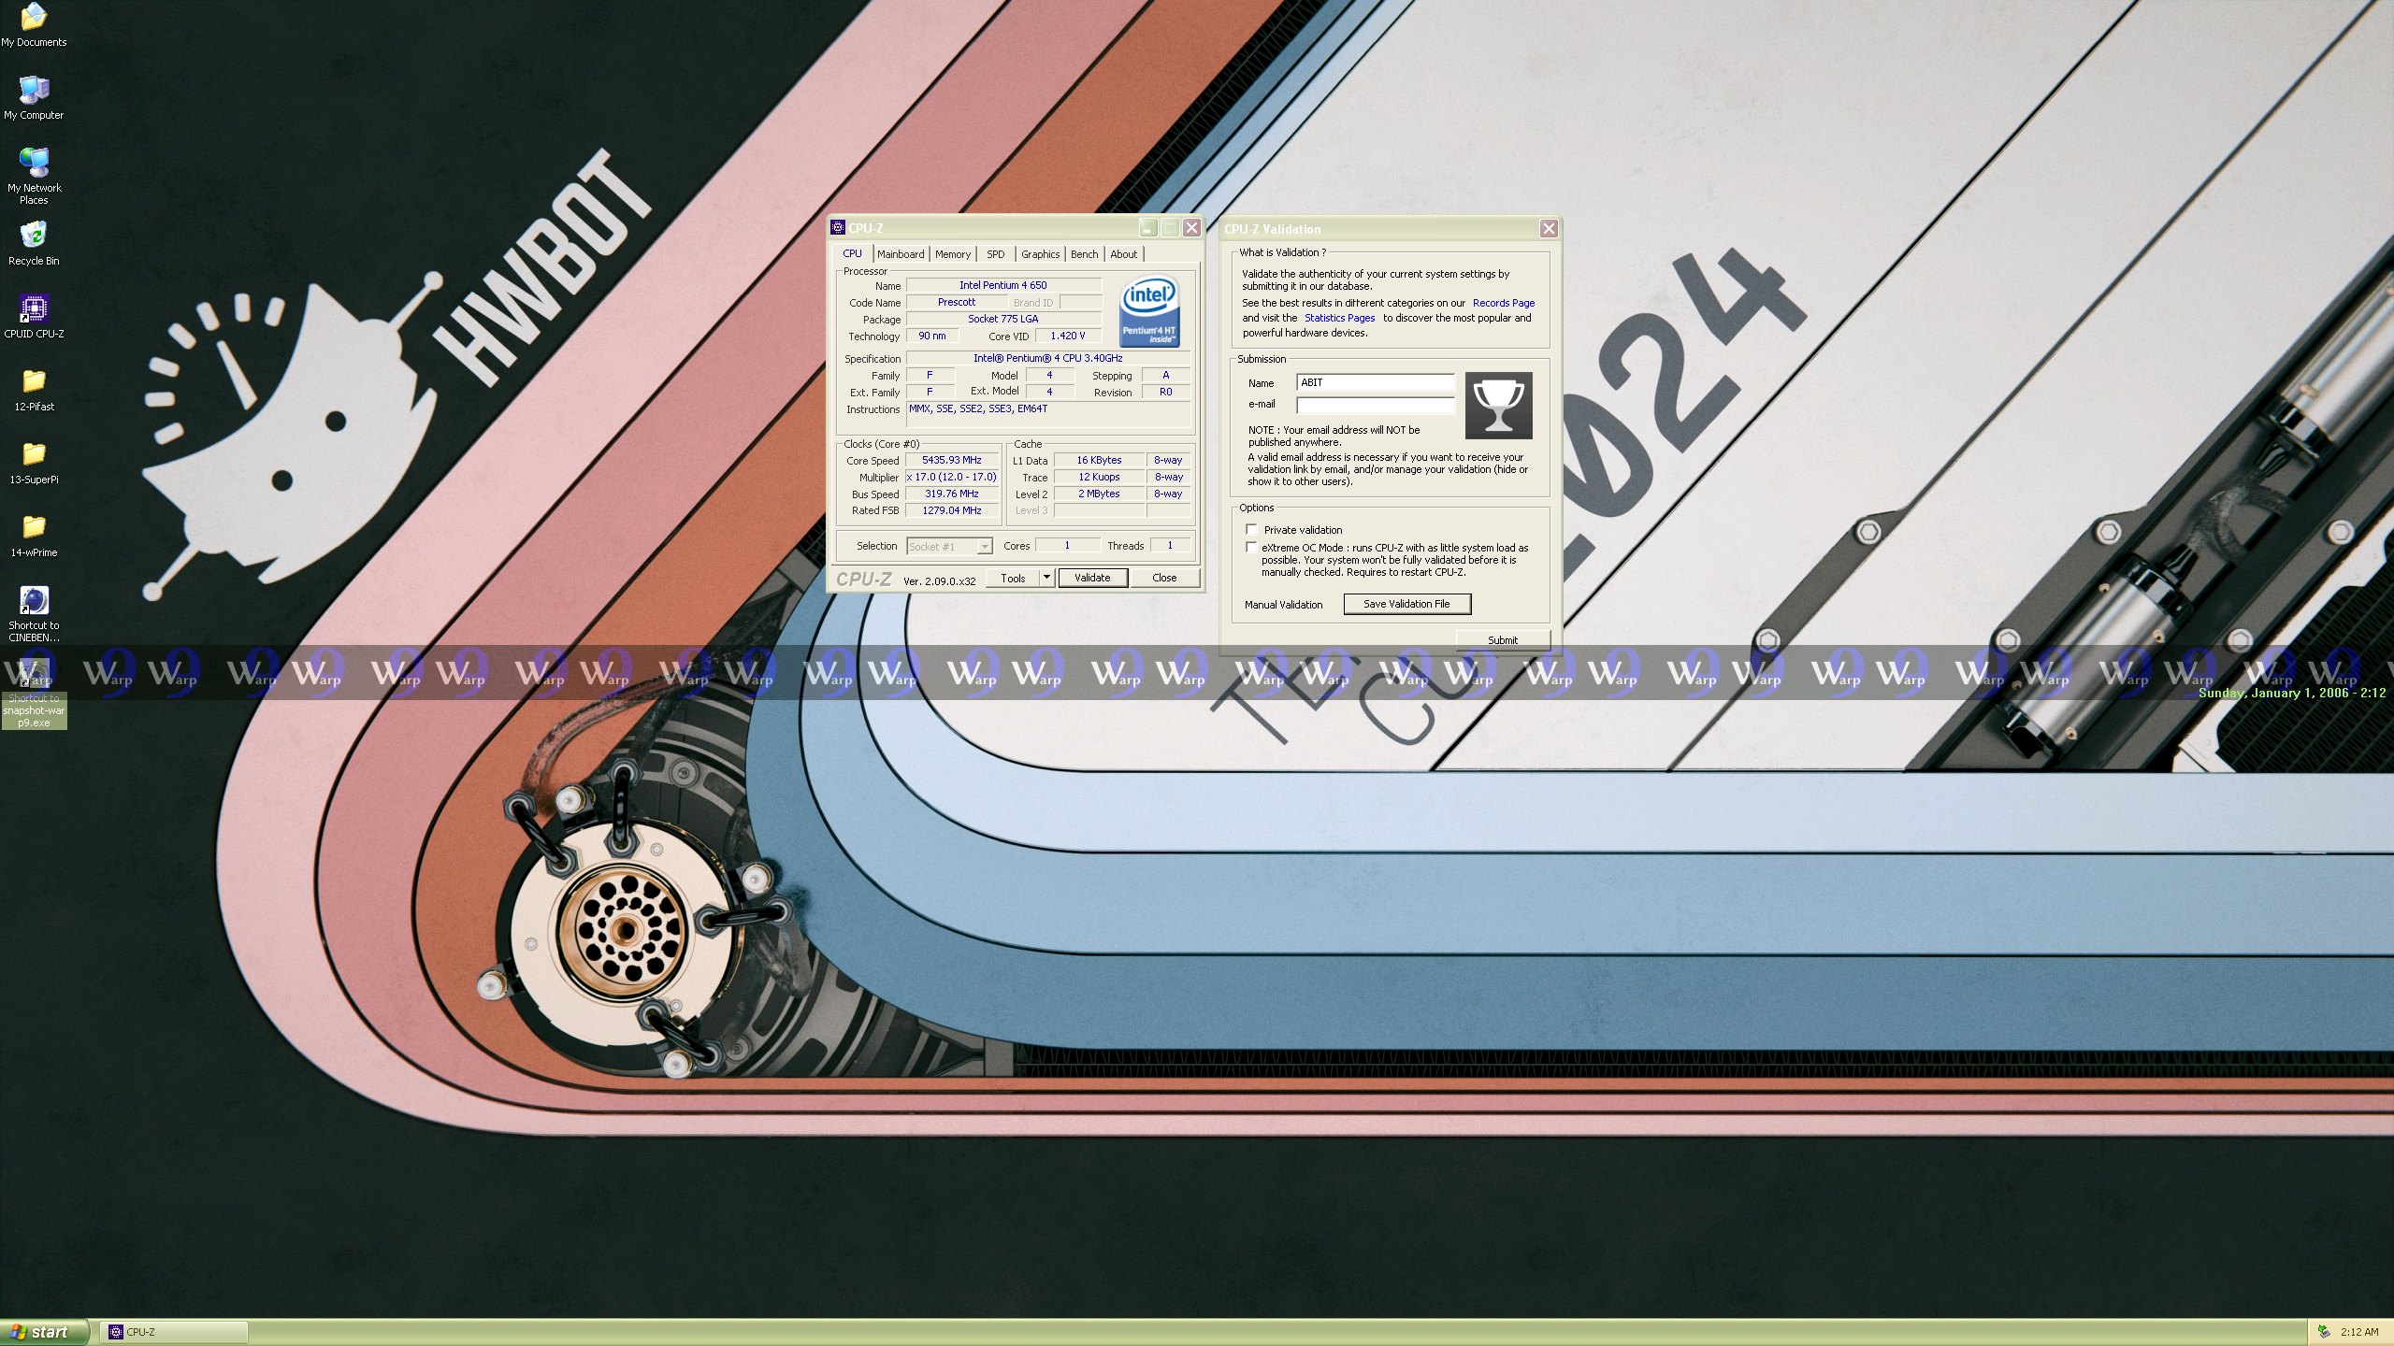Switch to the Bench tab
Viewport: 2394px width, 1346px height.
(x=1084, y=254)
